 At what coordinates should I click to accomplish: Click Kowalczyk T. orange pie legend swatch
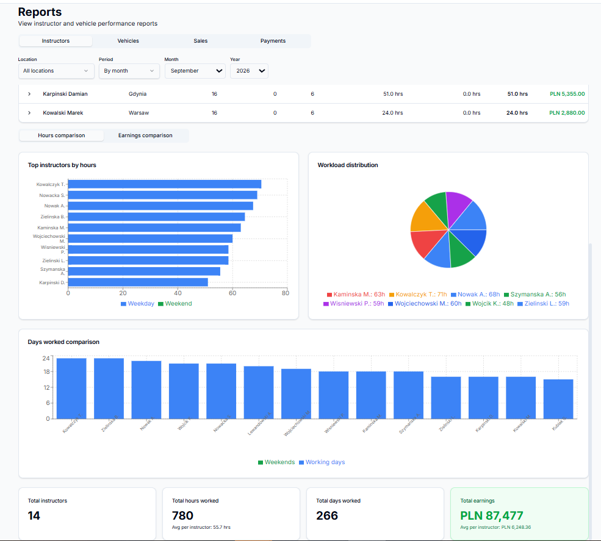392,295
